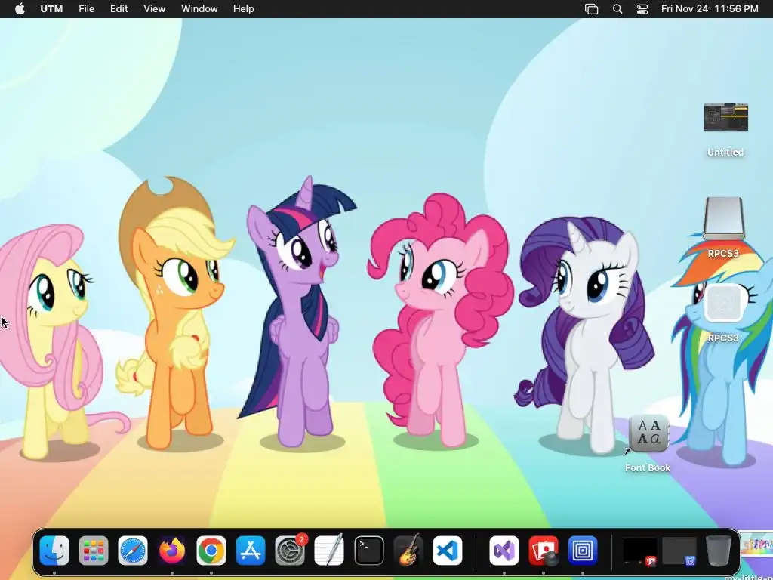Open Stage Manager from menu bar icon
The height and width of the screenshot is (580, 773).
(x=591, y=9)
